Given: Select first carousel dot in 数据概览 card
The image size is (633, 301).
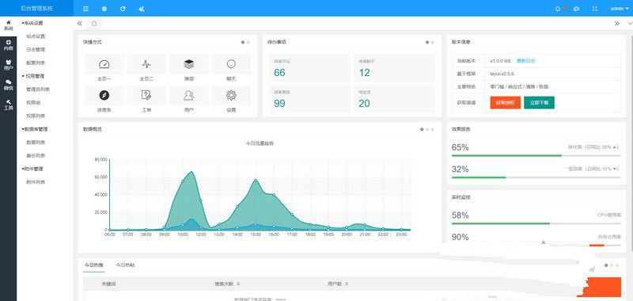Looking at the screenshot, I should [x=422, y=129].
